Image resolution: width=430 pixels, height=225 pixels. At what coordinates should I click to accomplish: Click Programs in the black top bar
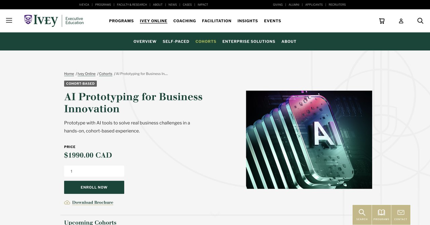pyautogui.click(x=103, y=5)
